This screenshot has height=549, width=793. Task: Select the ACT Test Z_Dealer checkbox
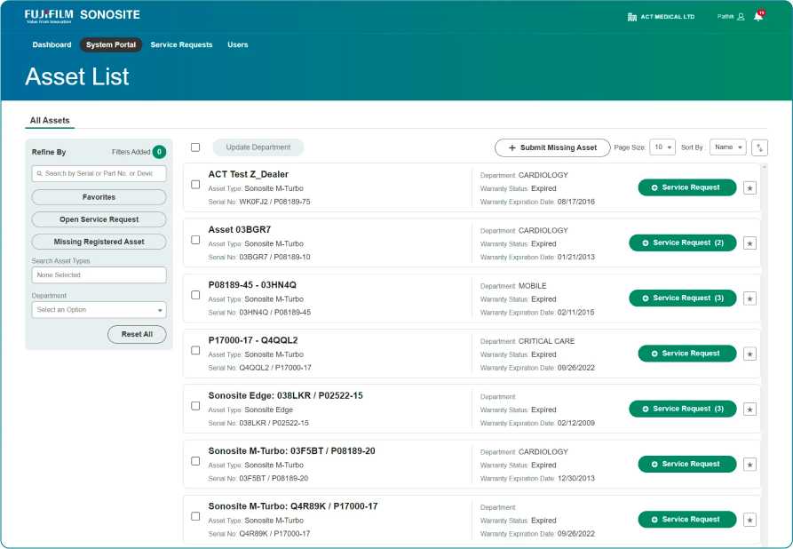[x=195, y=185]
